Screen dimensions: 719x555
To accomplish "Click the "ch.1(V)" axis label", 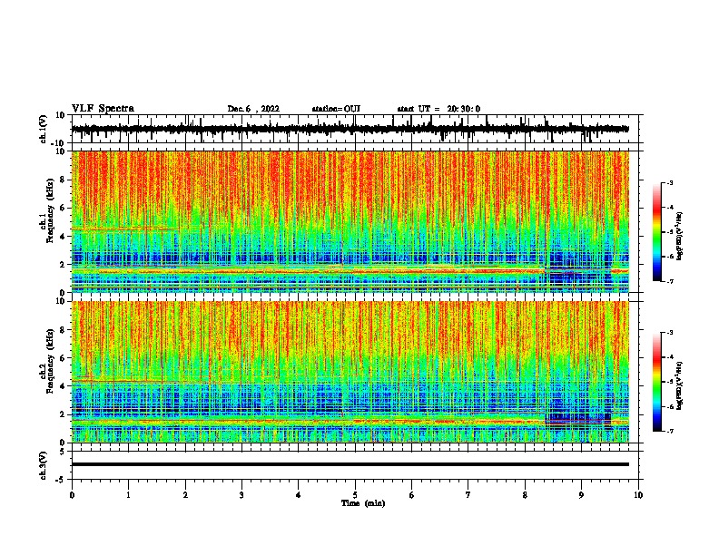I will click(x=44, y=129).
